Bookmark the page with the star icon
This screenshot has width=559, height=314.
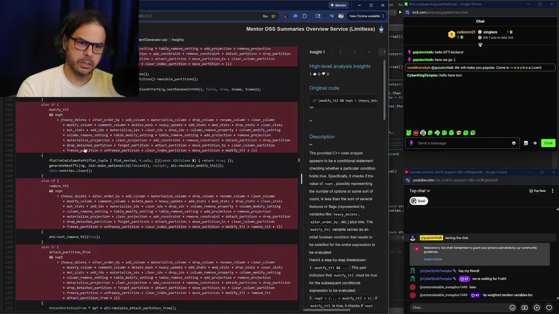pos(273,16)
